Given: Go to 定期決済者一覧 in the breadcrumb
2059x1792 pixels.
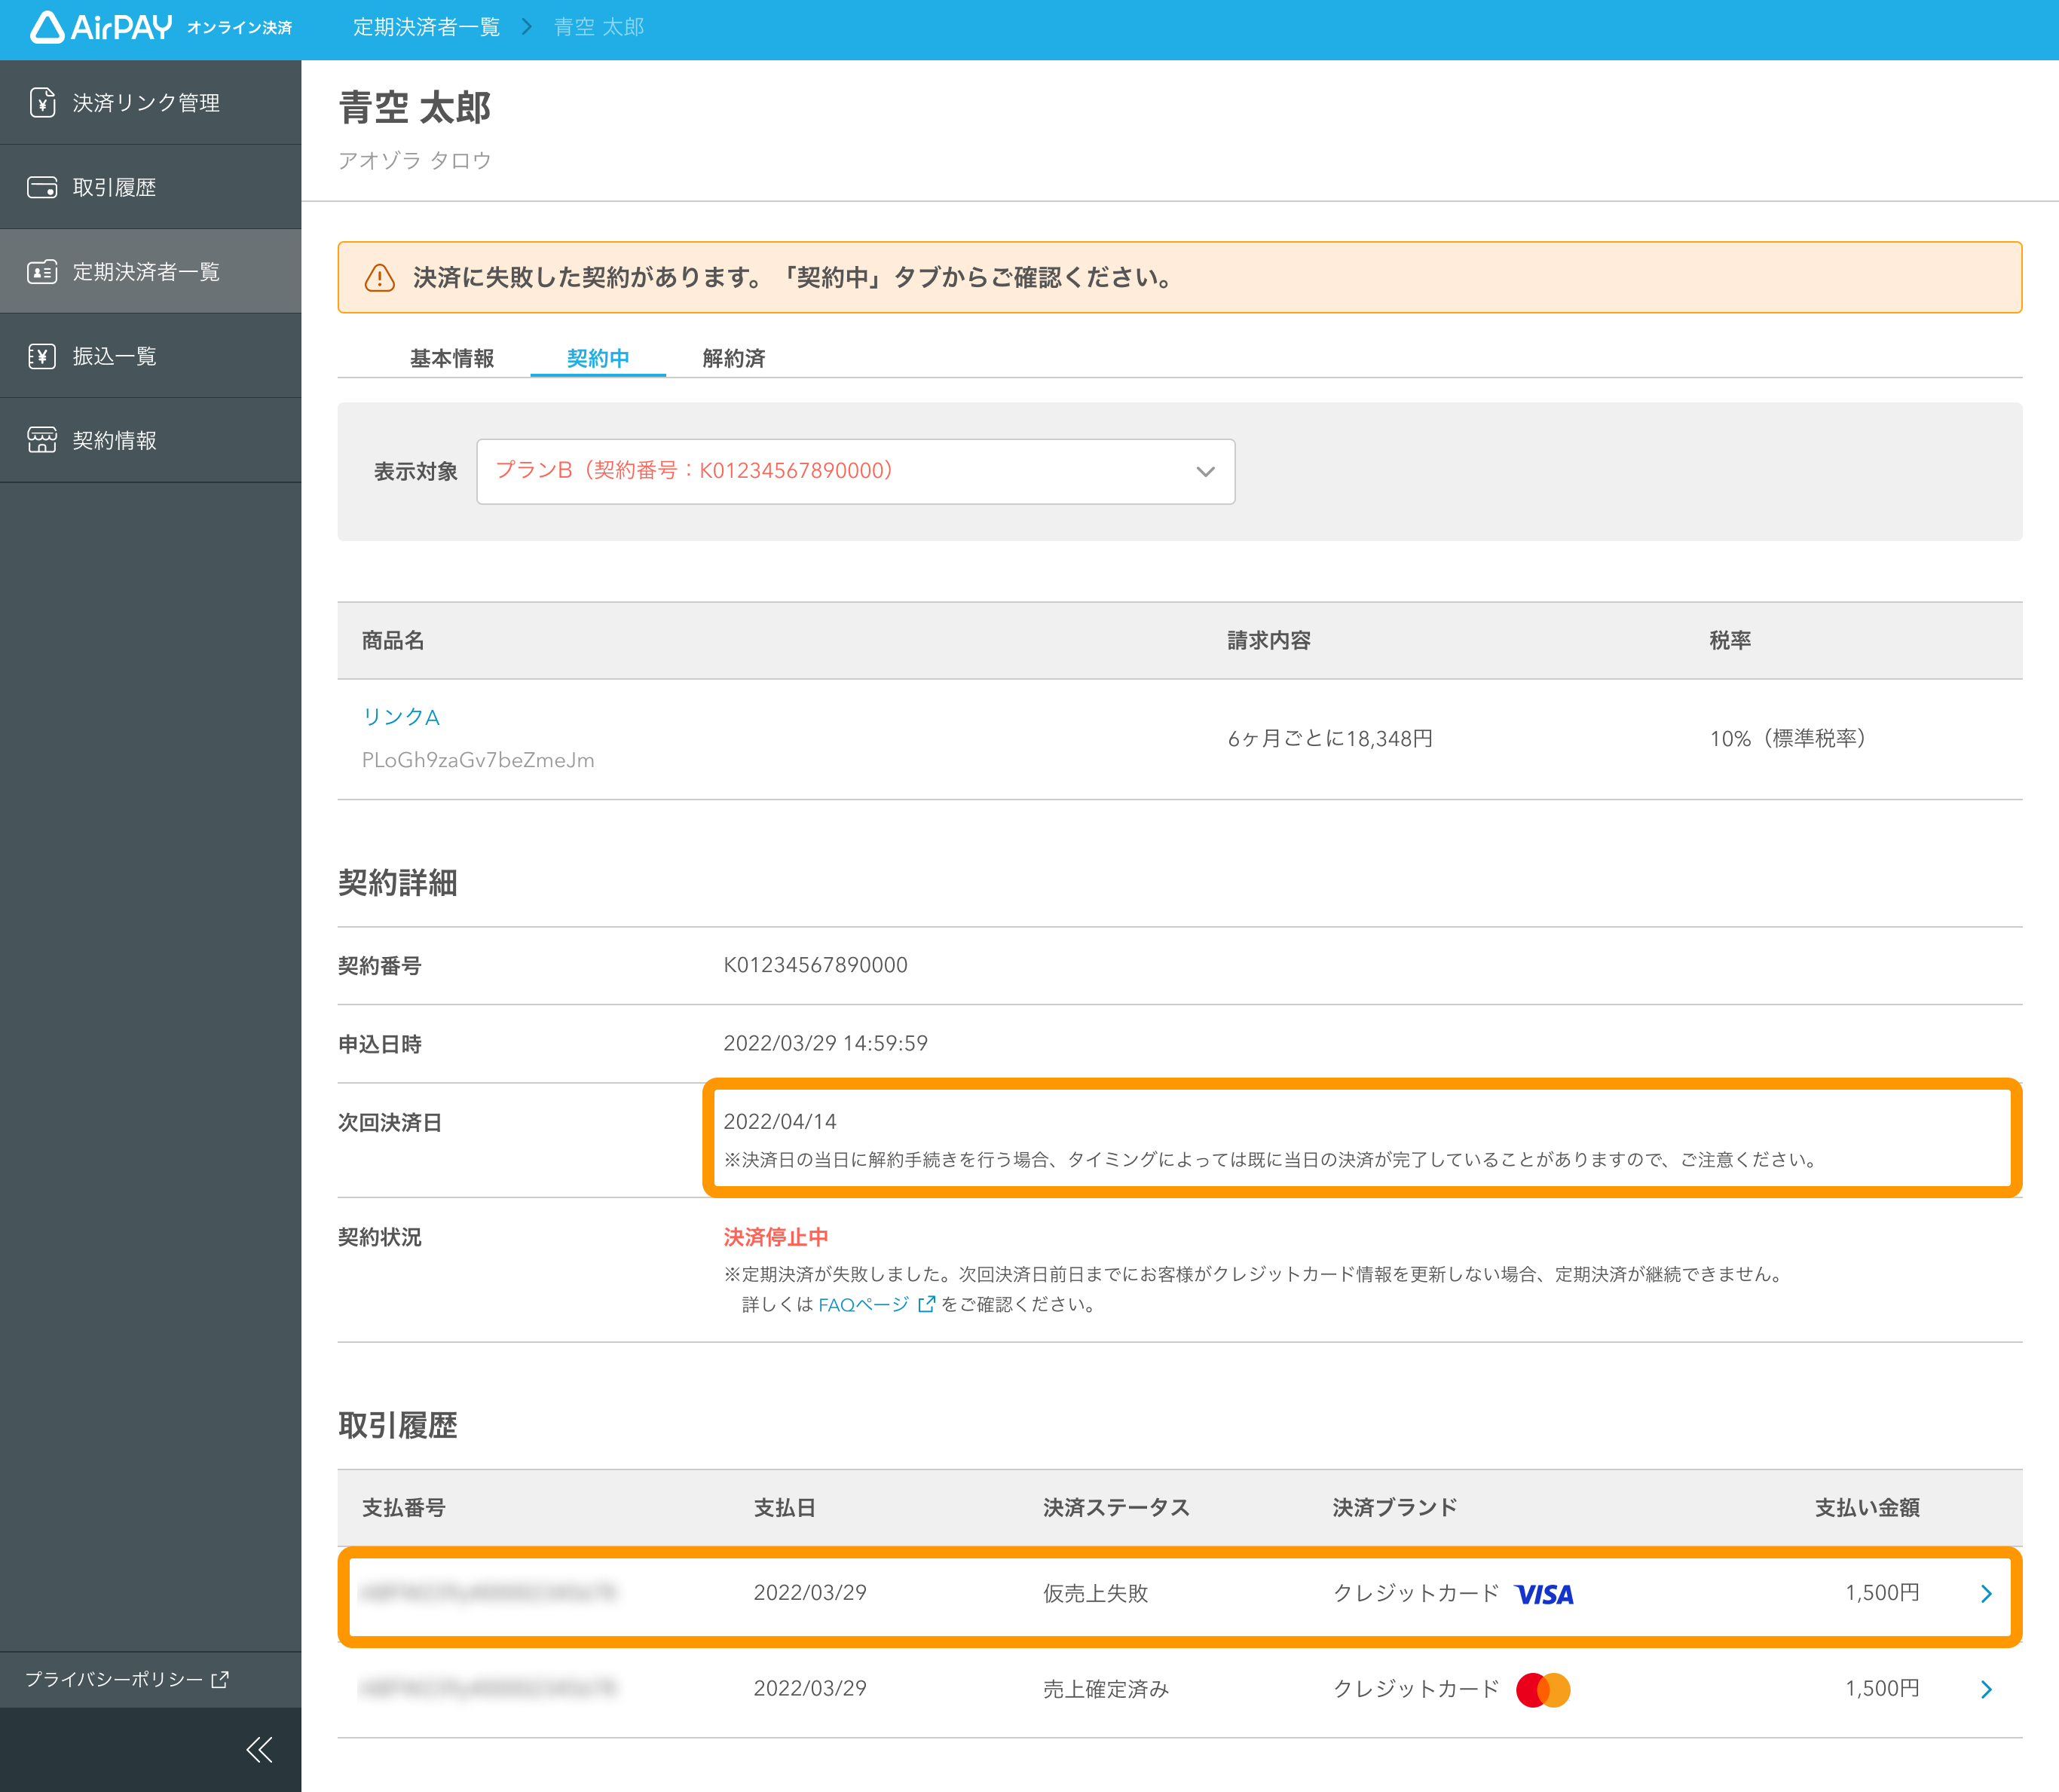Looking at the screenshot, I should (426, 27).
